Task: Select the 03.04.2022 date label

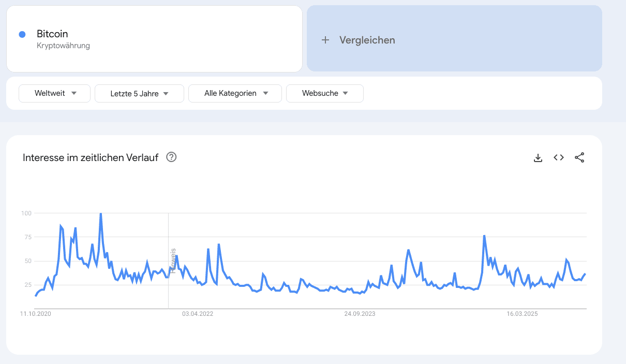Action: [198, 314]
